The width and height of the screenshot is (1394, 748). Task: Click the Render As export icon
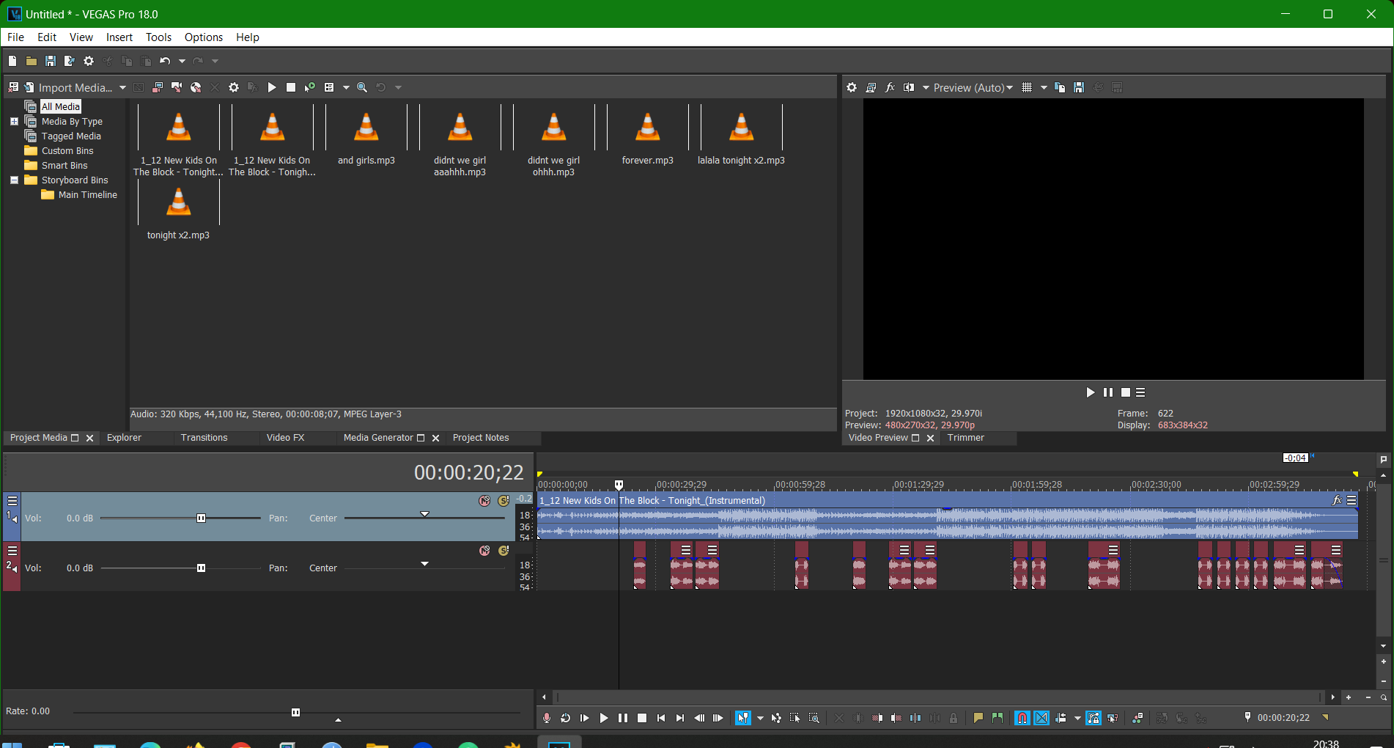click(x=70, y=61)
